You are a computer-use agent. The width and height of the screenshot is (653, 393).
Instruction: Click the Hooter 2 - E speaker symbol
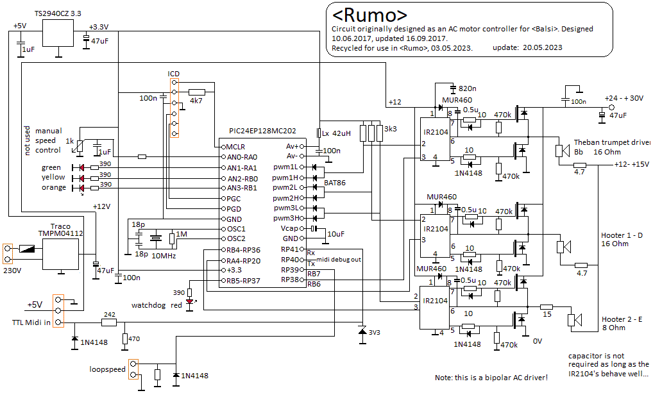click(x=573, y=321)
